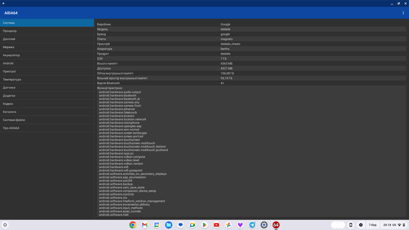
Task: Launch Telegram from the shelf
Action: [252, 225]
